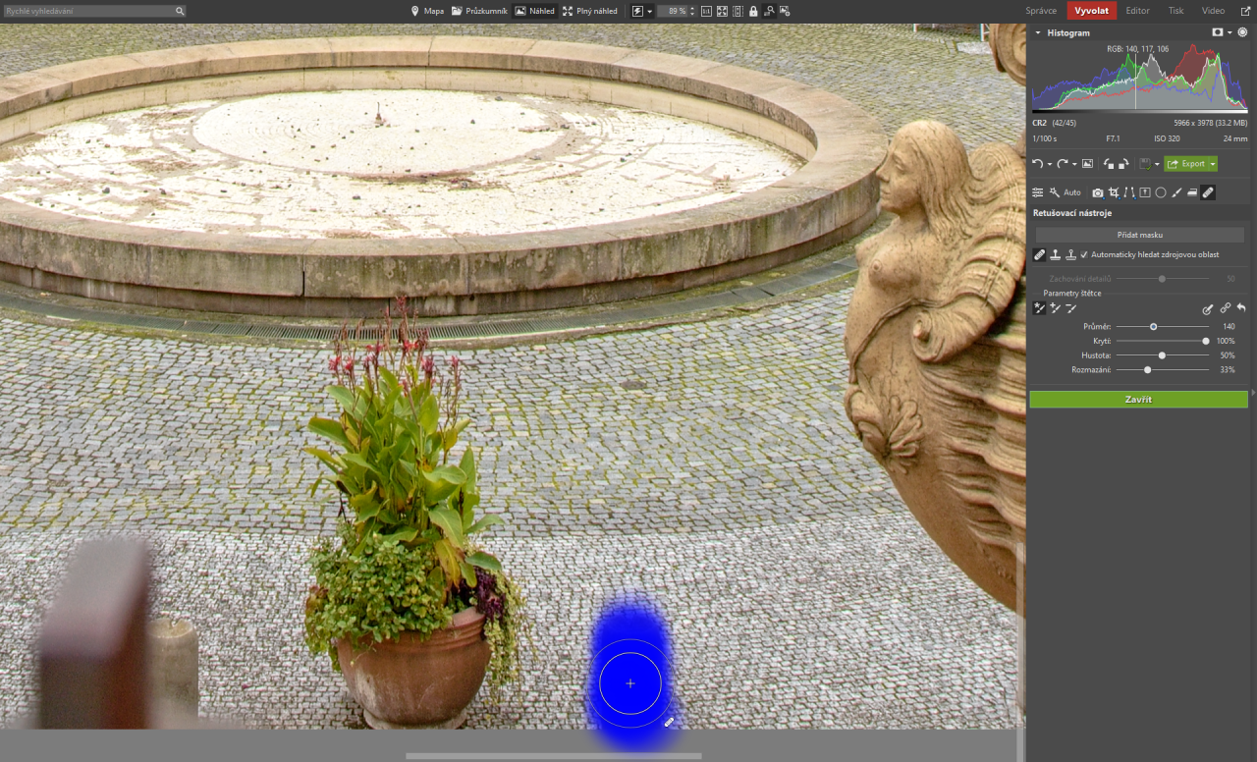Rotate image left icon
The width and height of the screenshot is (1257, 762).
pos(1109,164)
